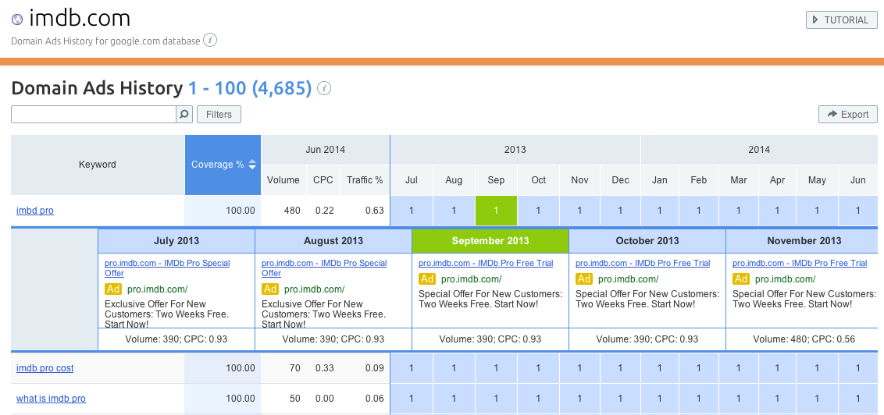Expand Jul cell for imdb pro cost
884x415 pixels.
[412, 368]
